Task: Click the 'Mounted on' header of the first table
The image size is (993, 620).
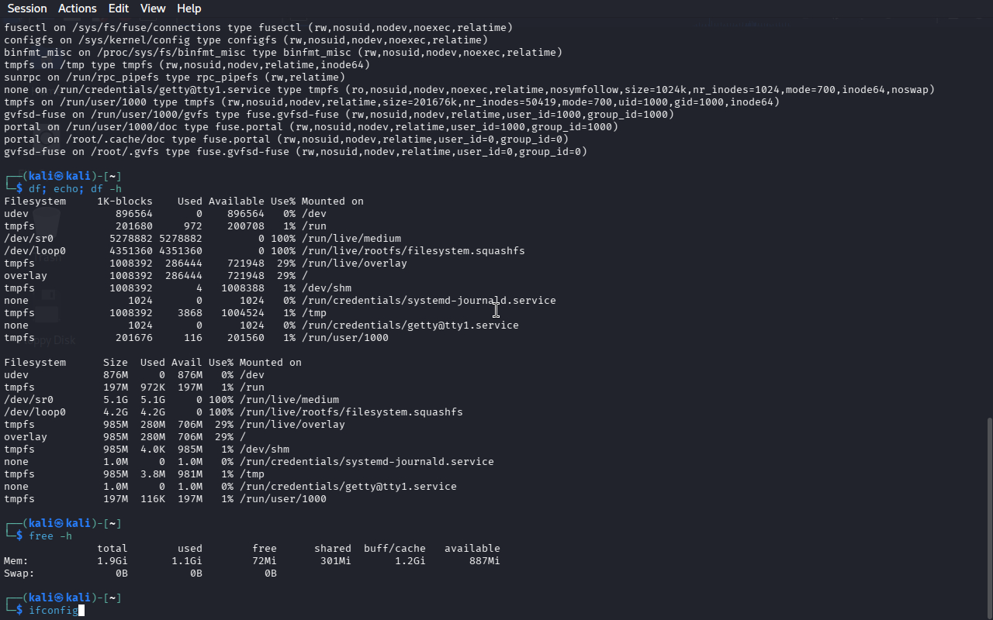Action: coord(332,201)
